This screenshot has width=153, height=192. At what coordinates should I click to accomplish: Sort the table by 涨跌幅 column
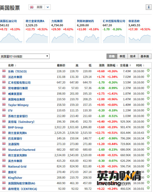tap(112, 65)
